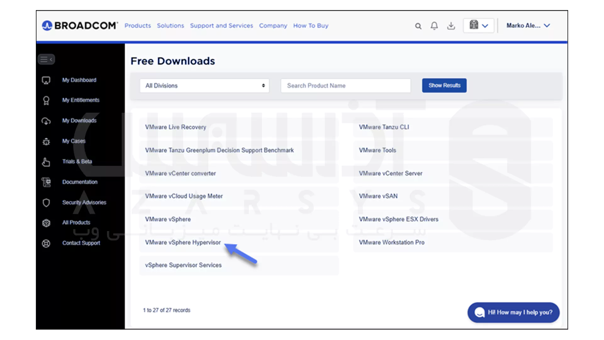Select the My Dashboard sidebar icon

(x=46, y=80)
